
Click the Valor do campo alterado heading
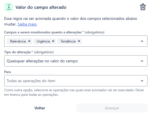tap(41, 7)
